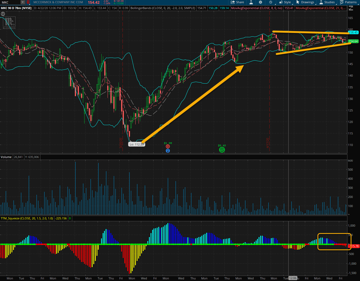Screen dimensions: 360x281
Task: Click the 600 volume axis label
Action: 350,161
